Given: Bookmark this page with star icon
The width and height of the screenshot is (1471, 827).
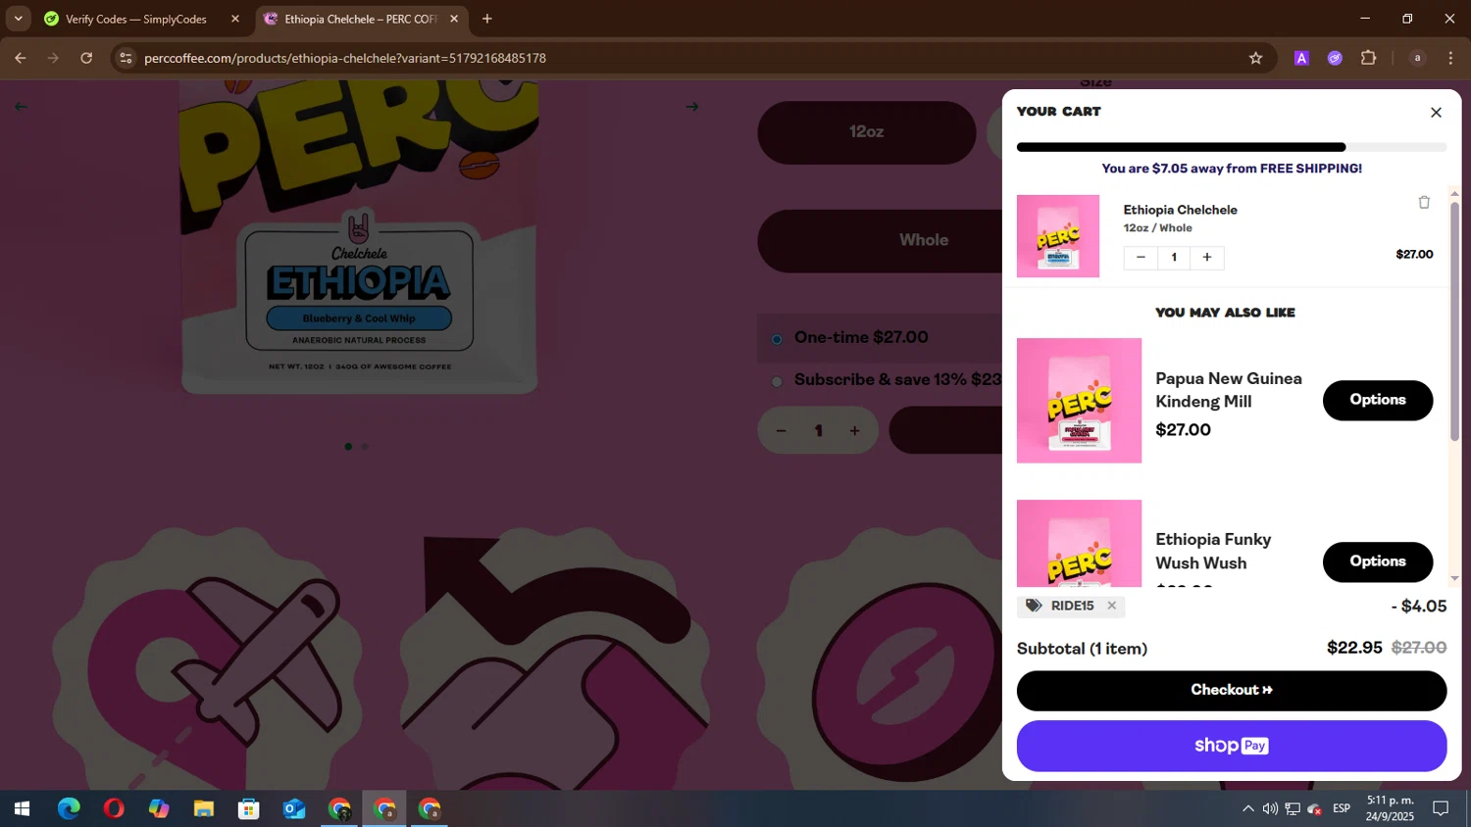Looking at the screenshot, I should 1255,58.
